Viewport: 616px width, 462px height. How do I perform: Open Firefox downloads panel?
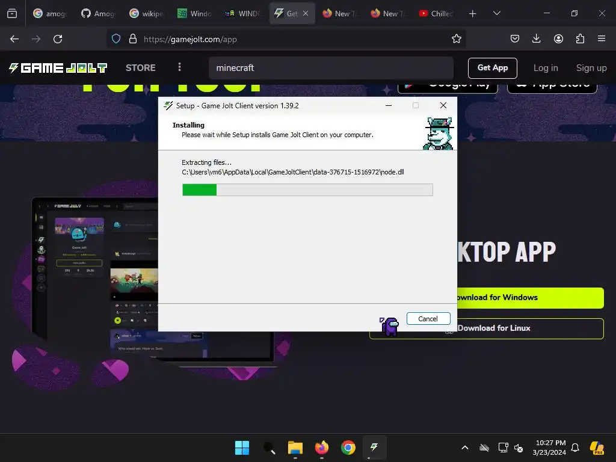536,39
